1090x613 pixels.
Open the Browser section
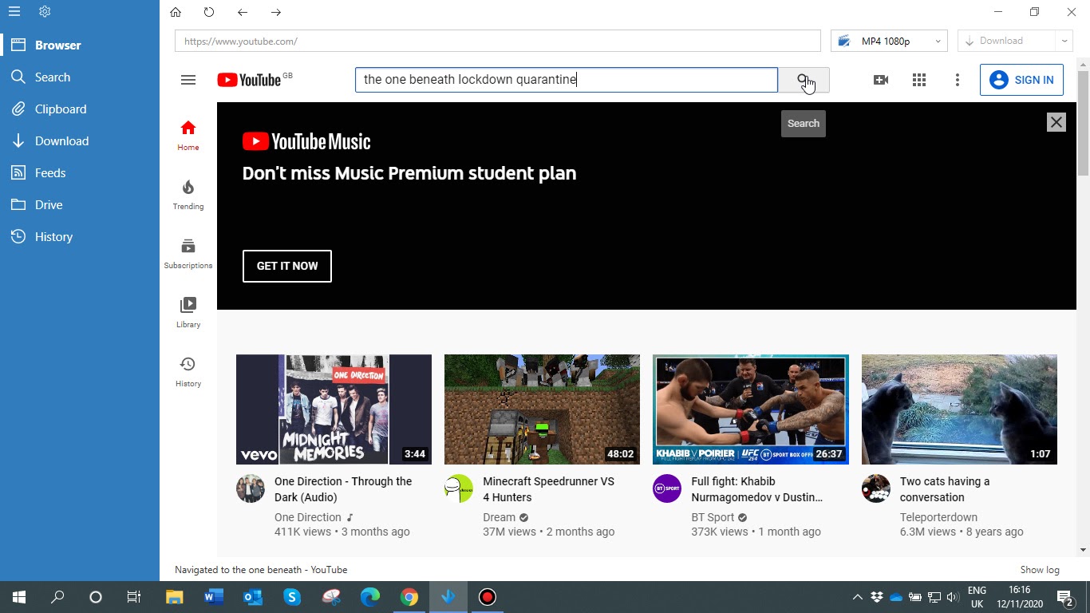pyautogui.click(x=80, y=45)
